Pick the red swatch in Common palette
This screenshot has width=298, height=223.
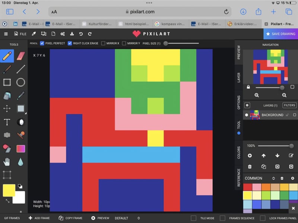(247, 187)
